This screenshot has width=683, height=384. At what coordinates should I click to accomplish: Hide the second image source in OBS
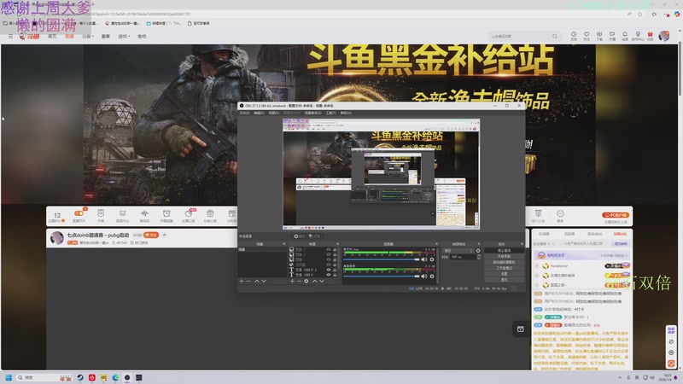click(329, 254)
